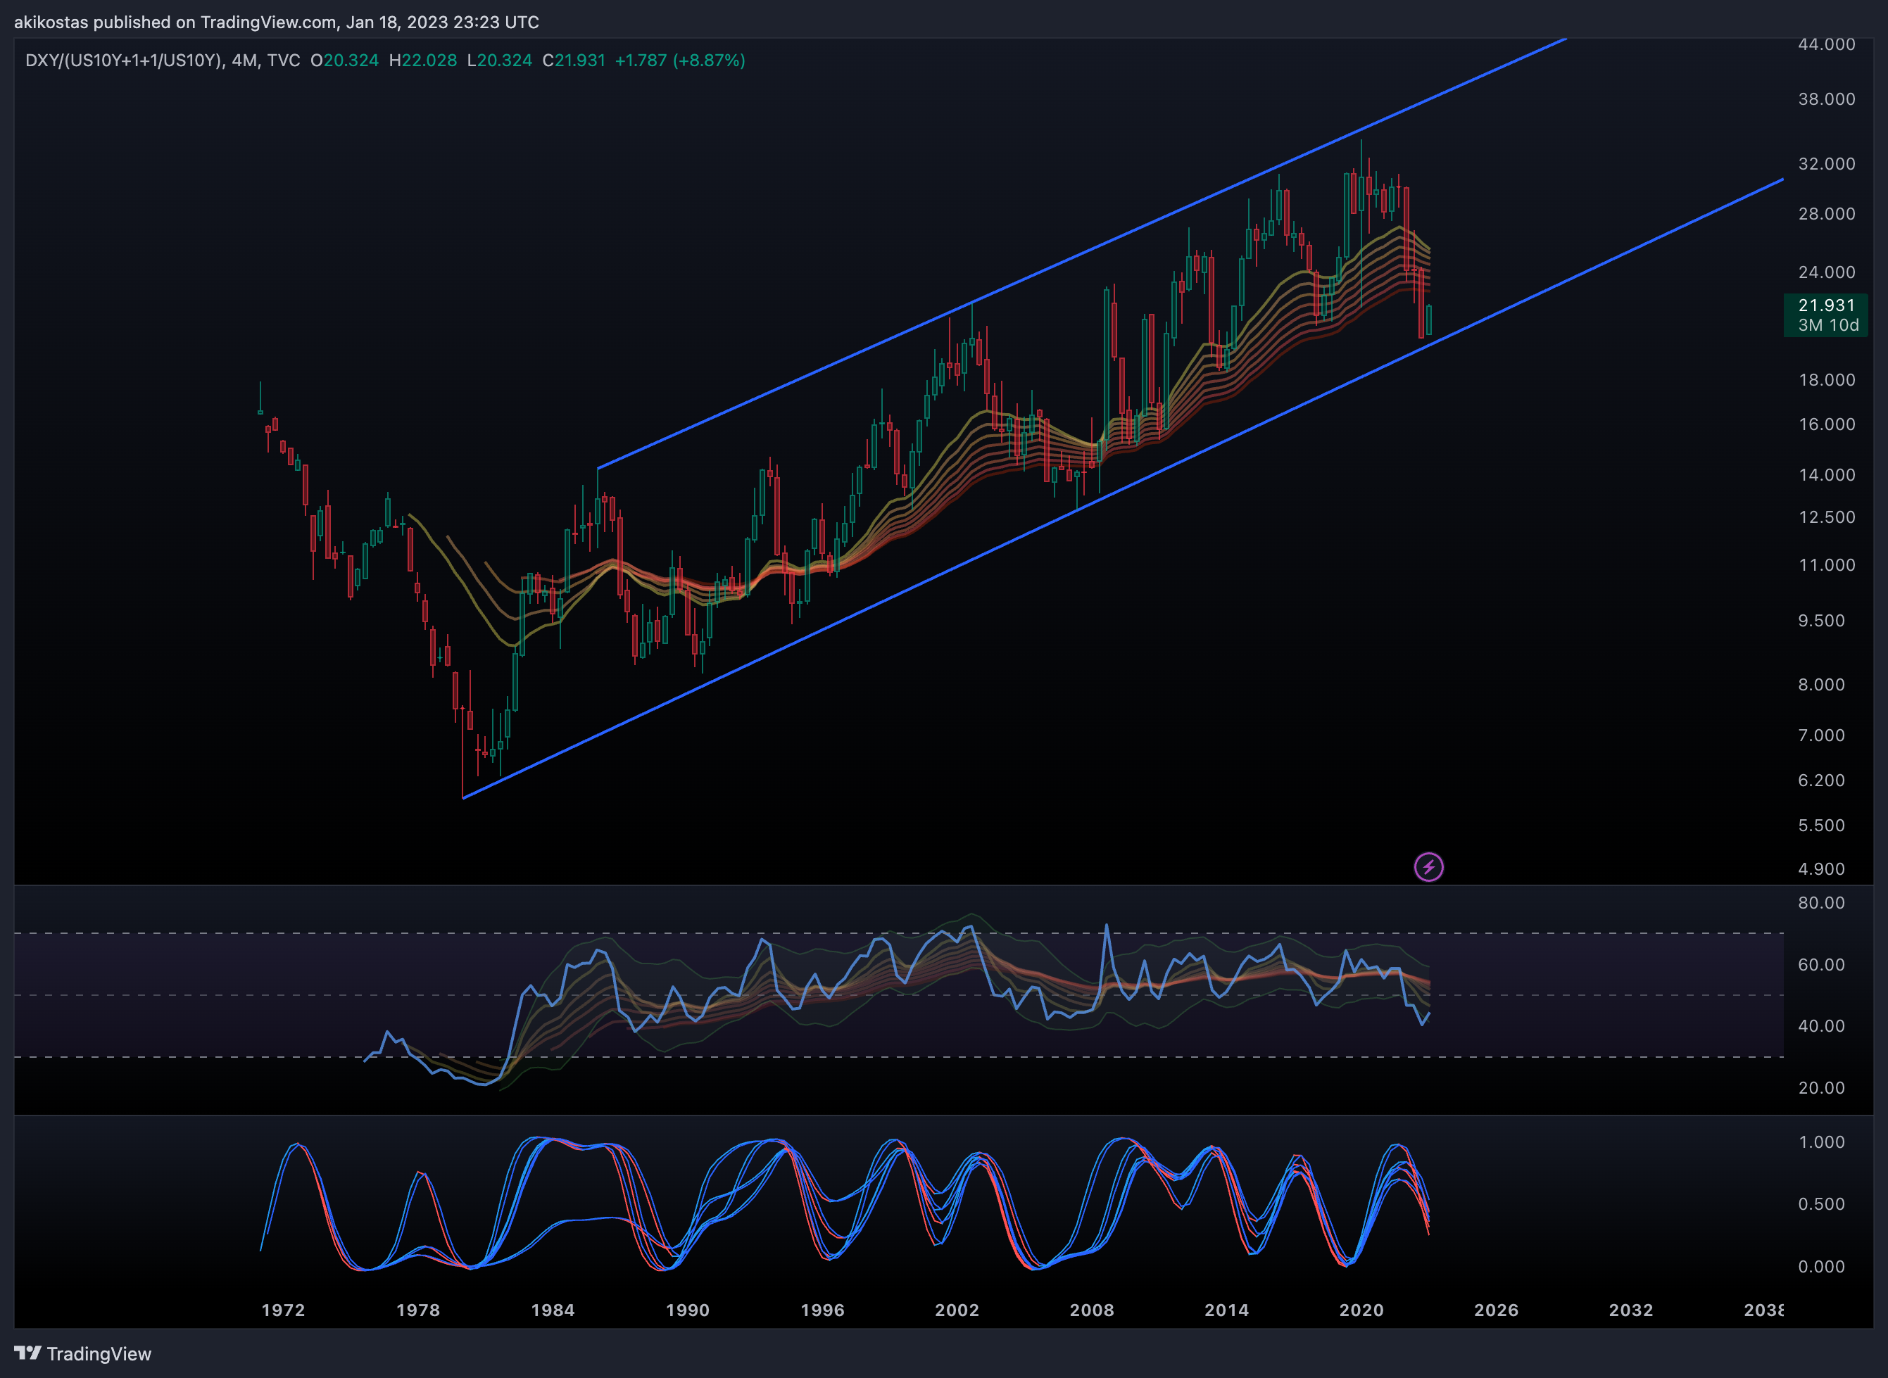Click the 12.500 price axis label
This screenshot has height=1378, width=1888.
[1826, 517]
